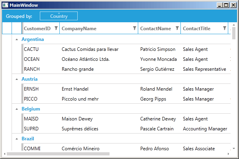Sort by the CompanyName column header
This screenshot has width=239, height=159.
coord(79,29)
